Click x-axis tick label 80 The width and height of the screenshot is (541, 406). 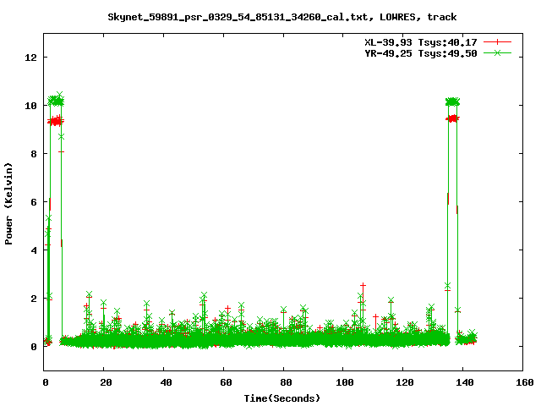point(286,382)
